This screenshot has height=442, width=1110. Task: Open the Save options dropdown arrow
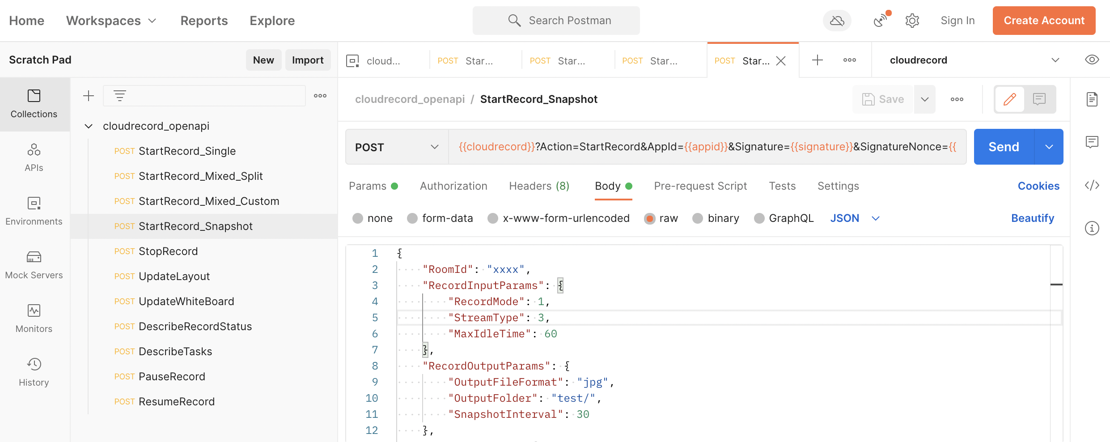coord(924,99)
